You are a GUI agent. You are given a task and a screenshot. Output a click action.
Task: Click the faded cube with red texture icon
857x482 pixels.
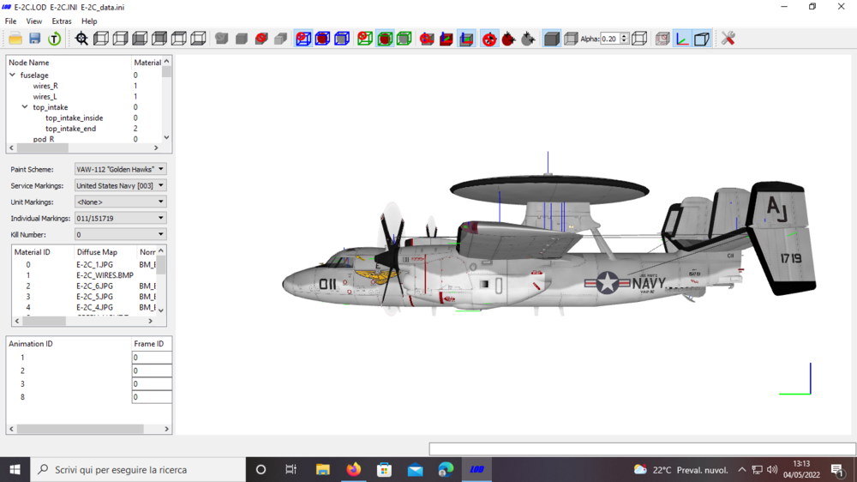click(662, 39)
